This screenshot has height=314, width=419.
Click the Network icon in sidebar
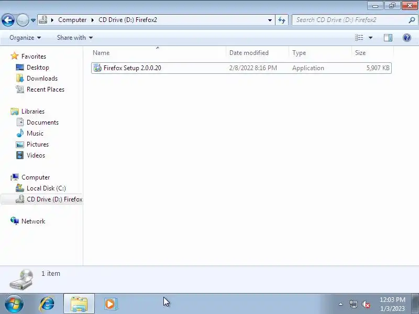pos(15,221)
